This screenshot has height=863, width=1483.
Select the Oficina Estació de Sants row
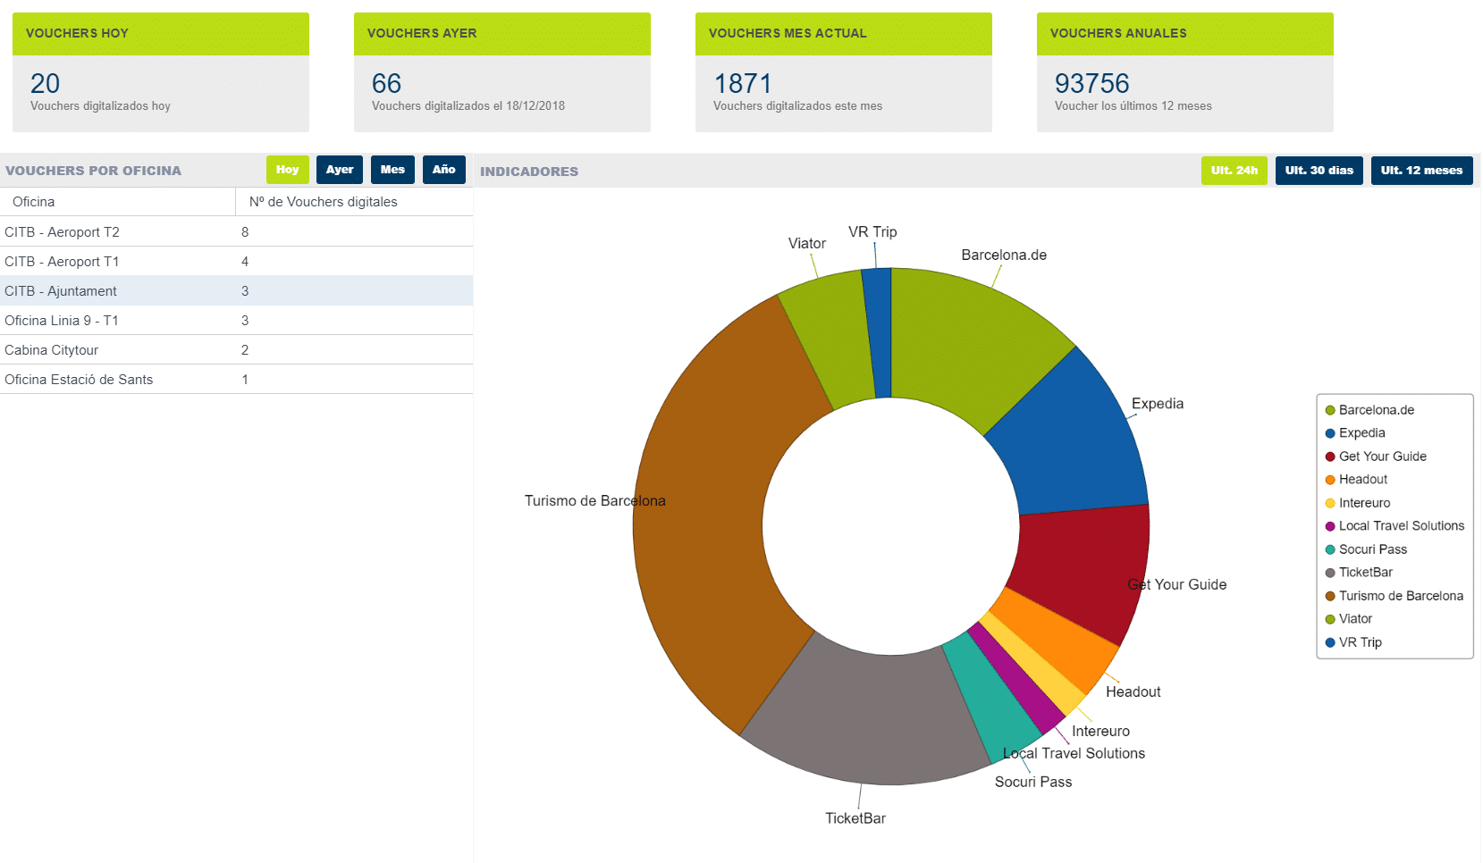[x=236, y=379]
